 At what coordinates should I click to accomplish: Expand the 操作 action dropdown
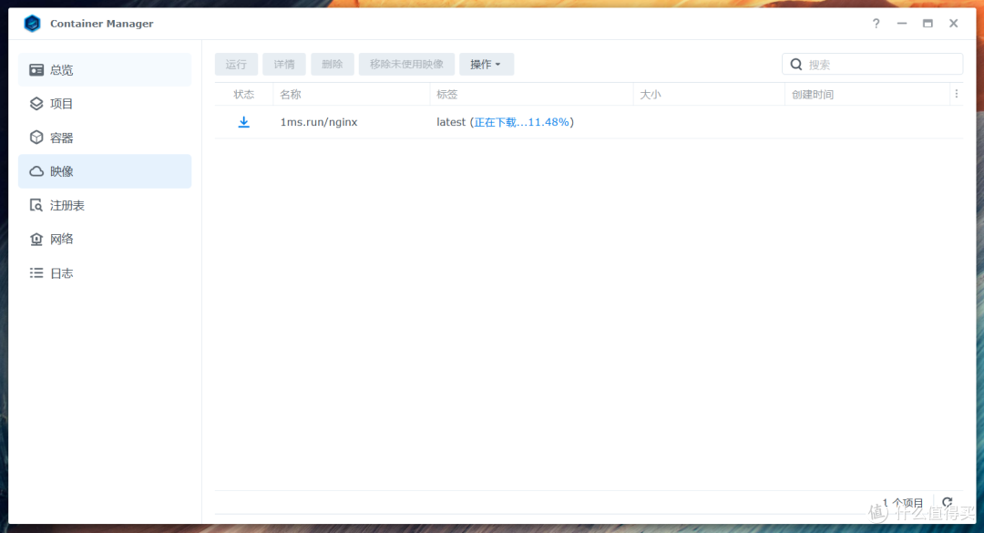(x=487, y=64)
